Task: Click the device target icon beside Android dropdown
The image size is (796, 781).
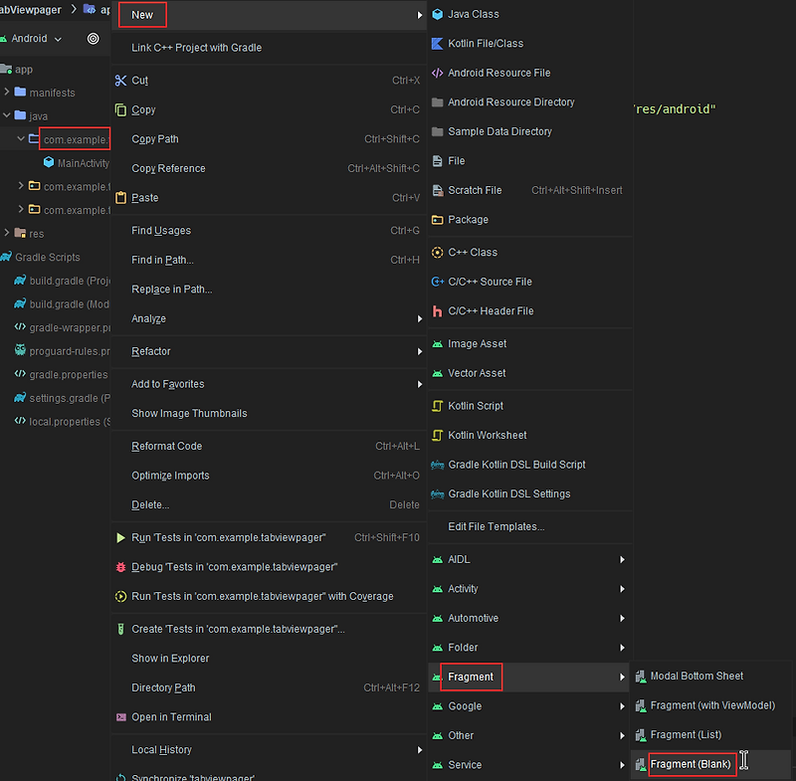Action: (x=91, y=39)
